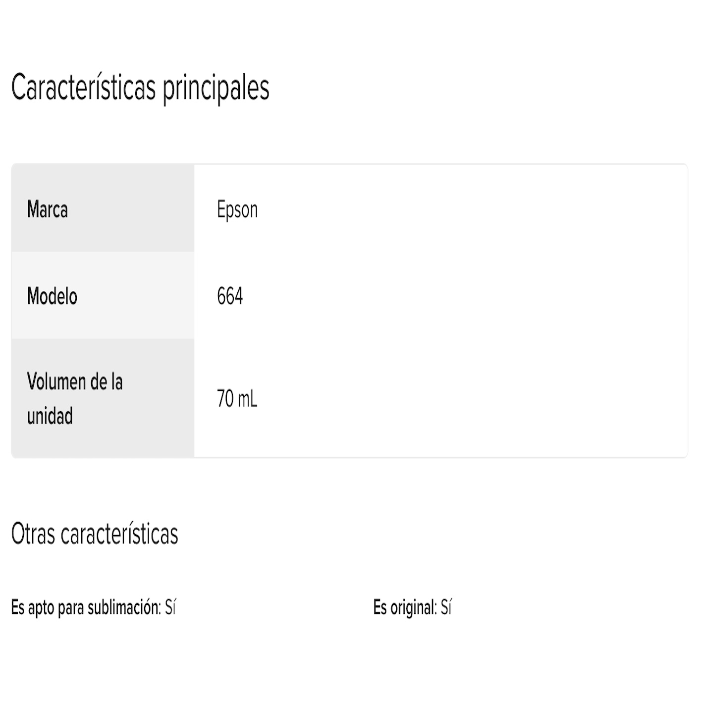Click the 664 model value

(230, 296)
